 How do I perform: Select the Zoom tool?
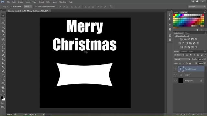3,92
